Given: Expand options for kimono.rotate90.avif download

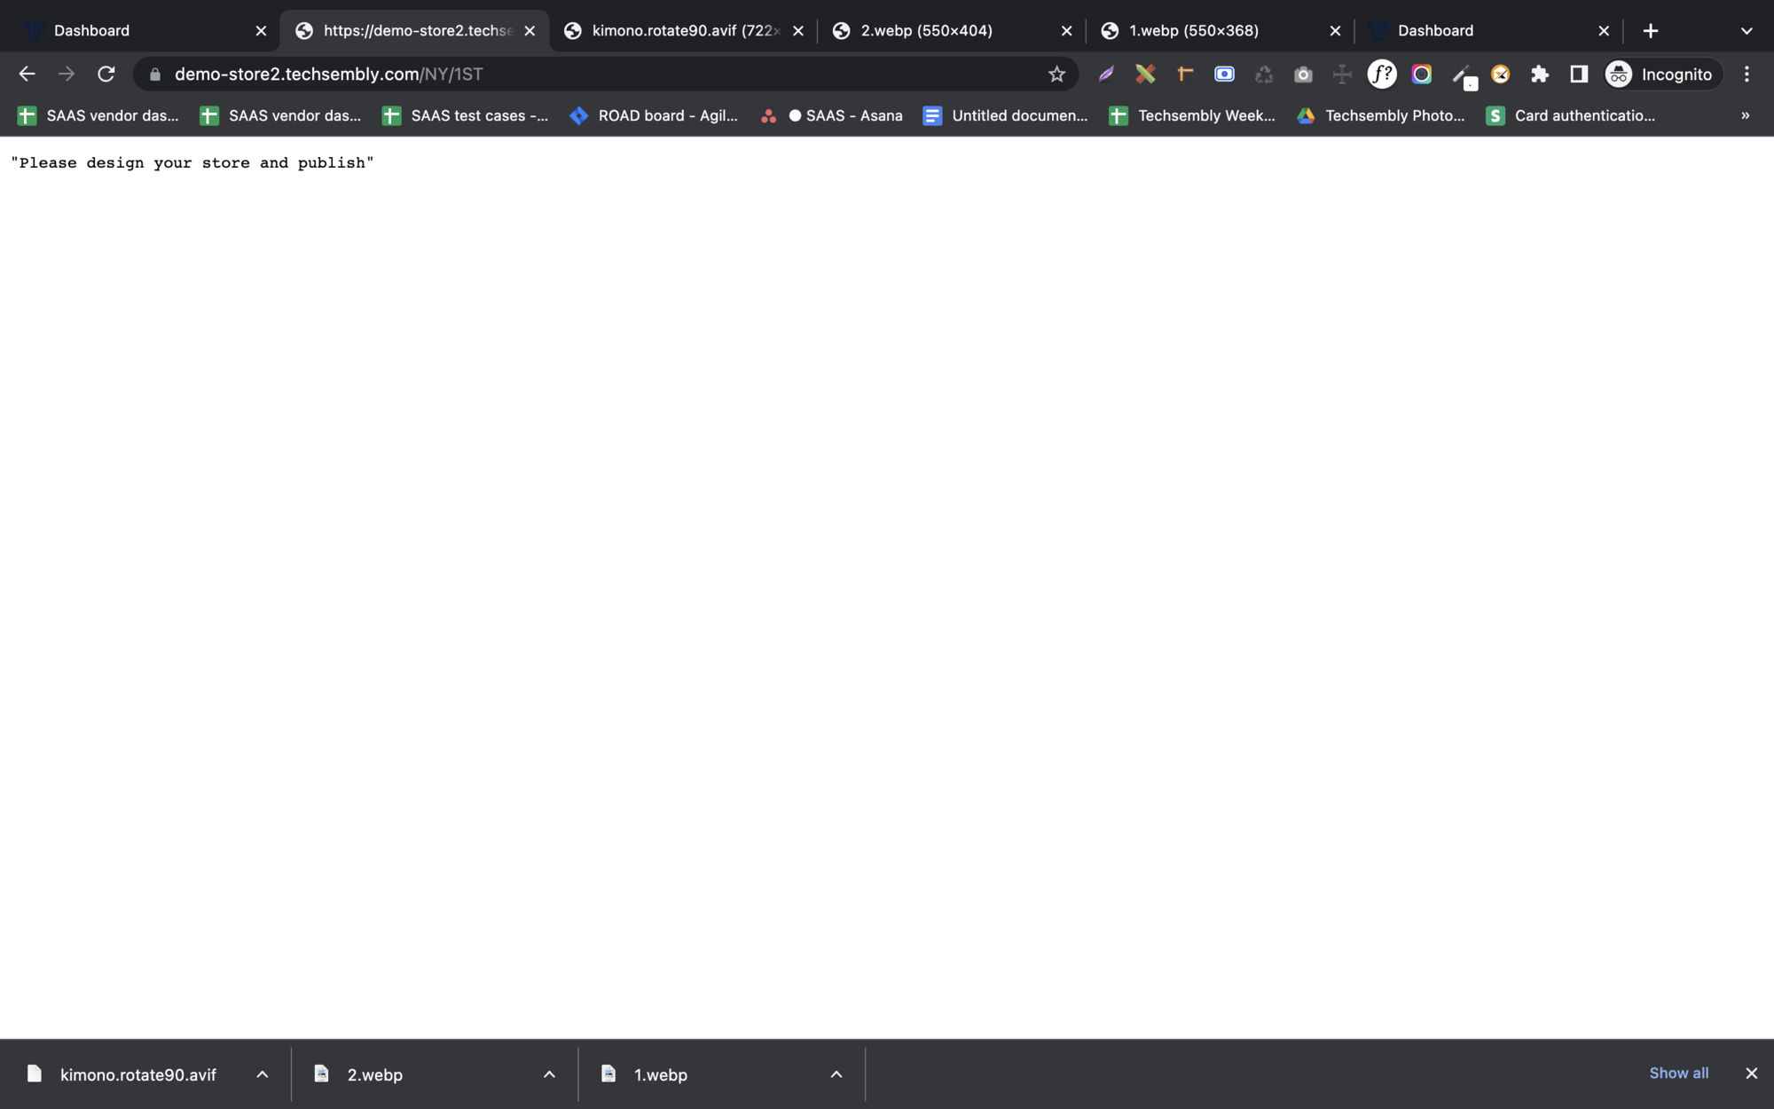Looking at the screenshot, I should 263,1074.
